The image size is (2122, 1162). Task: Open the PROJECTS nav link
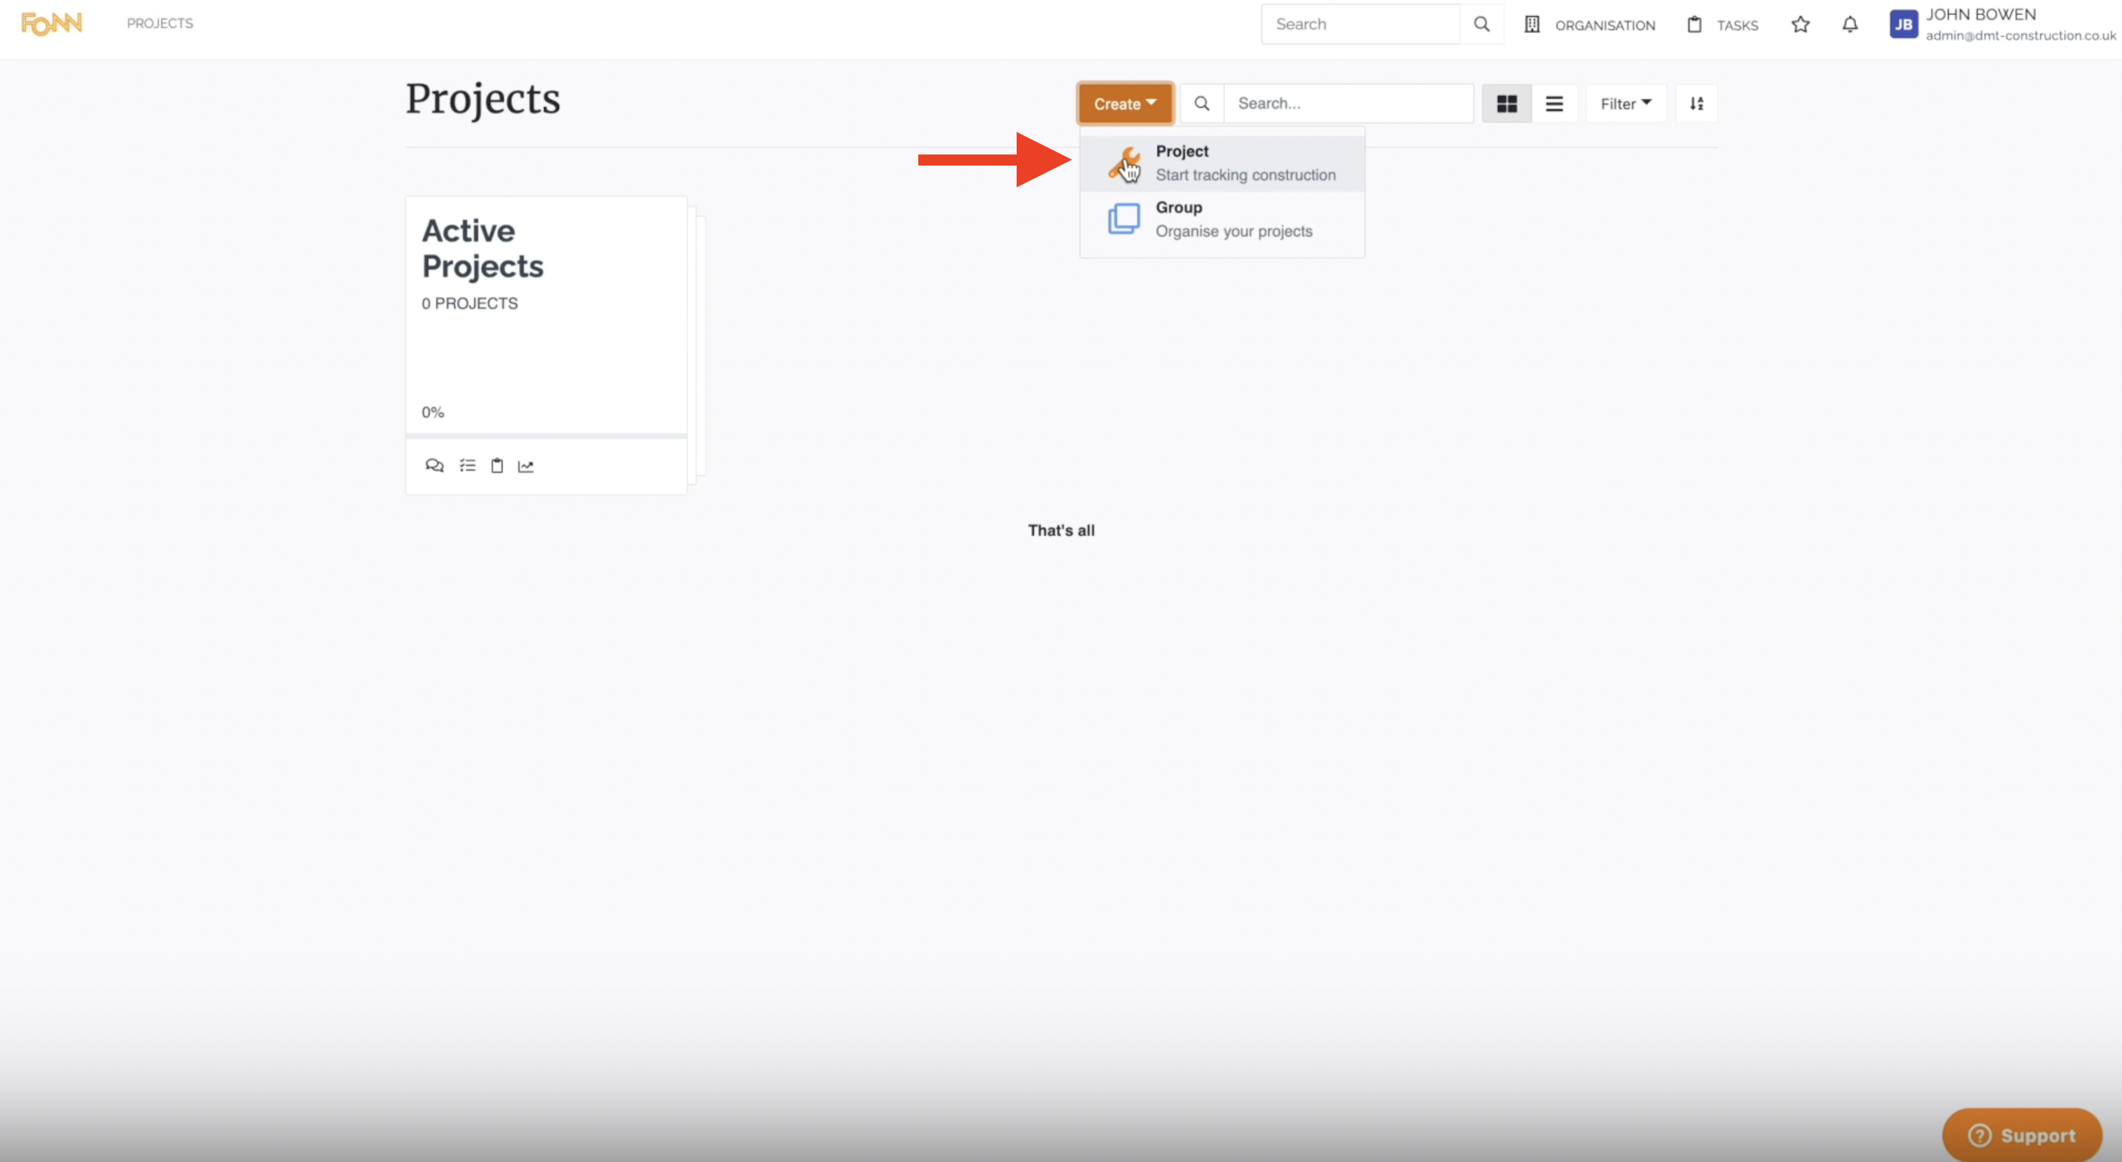coord(160,23)
